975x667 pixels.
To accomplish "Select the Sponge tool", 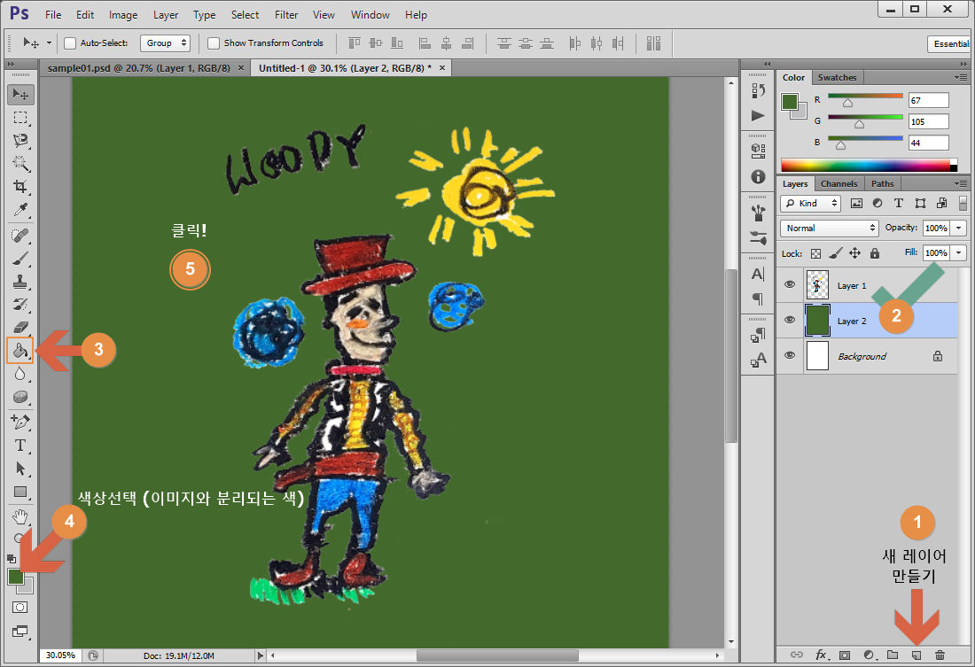I will point(20,397).
